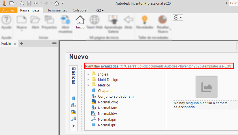Click the Ayuda question mark button
Screen dimensions: 238x135
6,22
